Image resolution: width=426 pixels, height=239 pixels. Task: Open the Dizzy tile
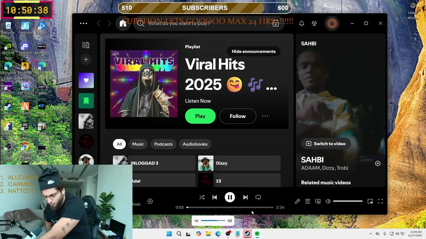(239, 163)
